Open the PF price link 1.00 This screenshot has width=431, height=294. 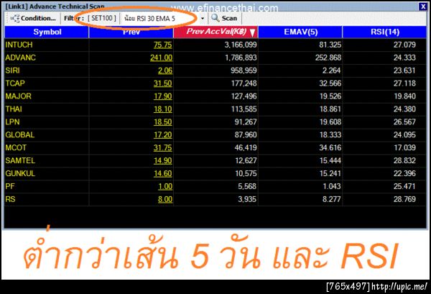point(165,186)
